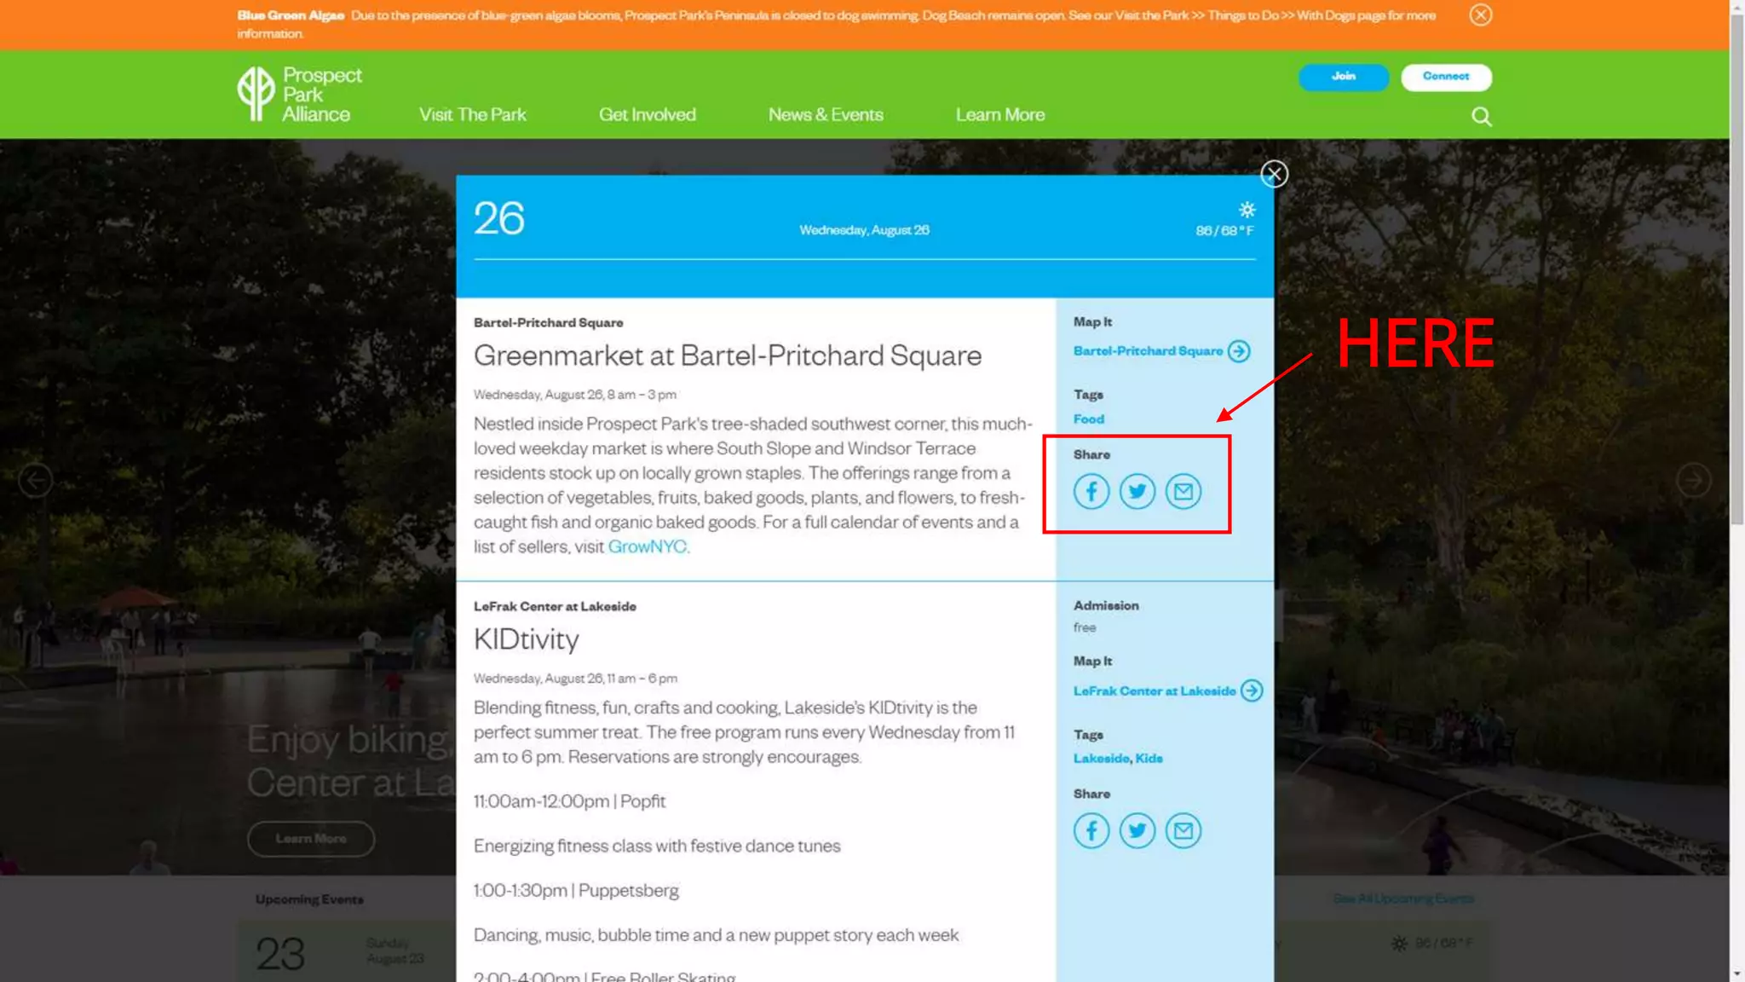
Task: Share KIDtivity event on Twitter
Action: pos(1137,830)
